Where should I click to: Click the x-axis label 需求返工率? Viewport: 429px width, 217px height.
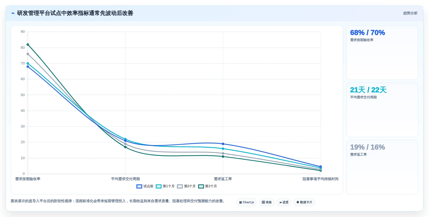click(x=223, y=179)
